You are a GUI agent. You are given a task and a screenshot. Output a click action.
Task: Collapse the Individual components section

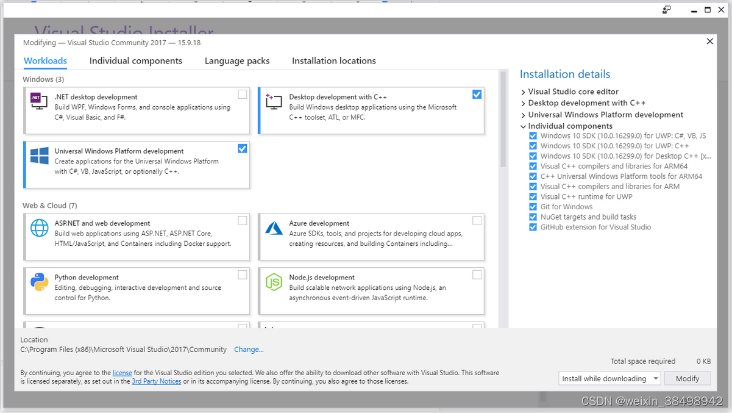click(524, 126)
